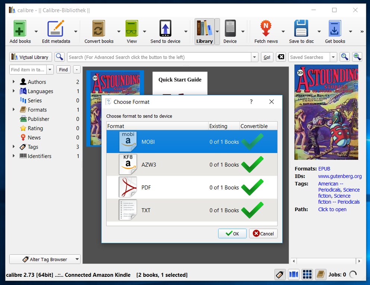Viewport: 370px width, 285px height.
Task: Click the Jobs spinner indicator
Action: (353, 275)
